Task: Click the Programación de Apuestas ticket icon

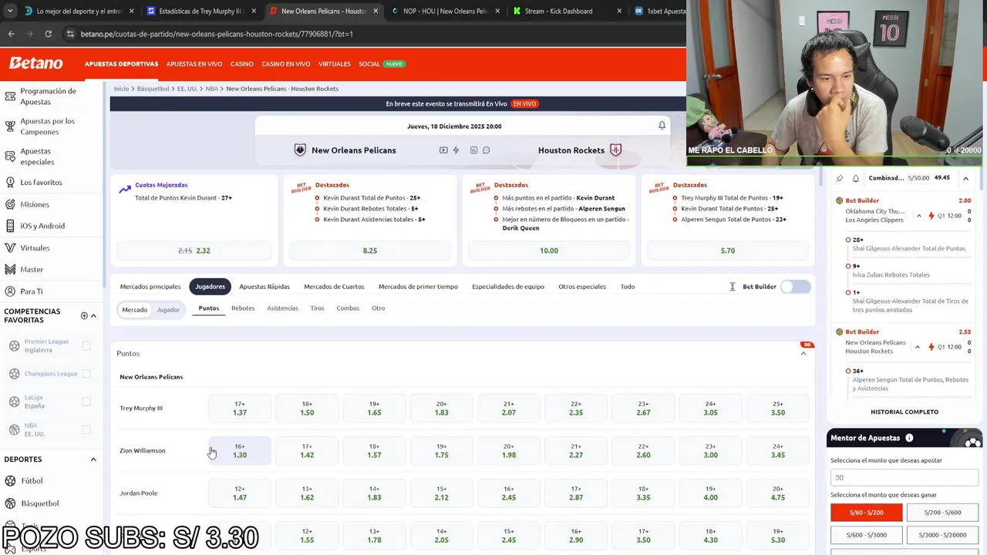Action: point(10,96)
